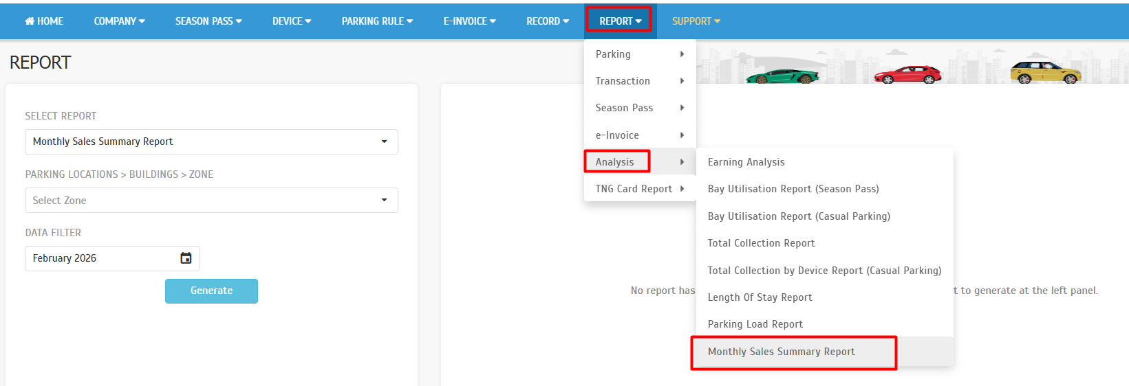
Task: Open the Parking Load Report entry
Action: pos(755,324)
